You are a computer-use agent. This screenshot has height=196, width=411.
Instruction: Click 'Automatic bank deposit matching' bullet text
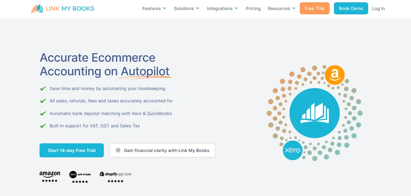(x=111, y=113)
